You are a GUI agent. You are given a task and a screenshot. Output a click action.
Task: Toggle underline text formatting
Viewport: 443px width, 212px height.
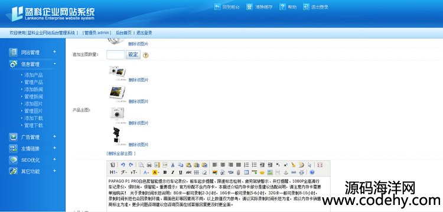pyautogui.click(x=181, y=172)
